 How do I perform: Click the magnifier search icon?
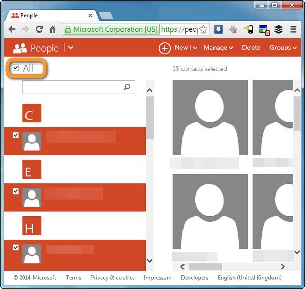(x=127, y=87)
